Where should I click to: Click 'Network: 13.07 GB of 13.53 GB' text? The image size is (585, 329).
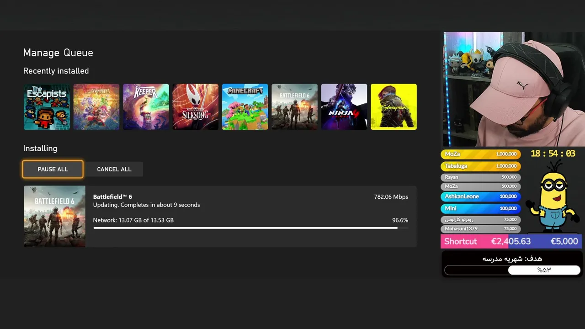click(133, 220)
